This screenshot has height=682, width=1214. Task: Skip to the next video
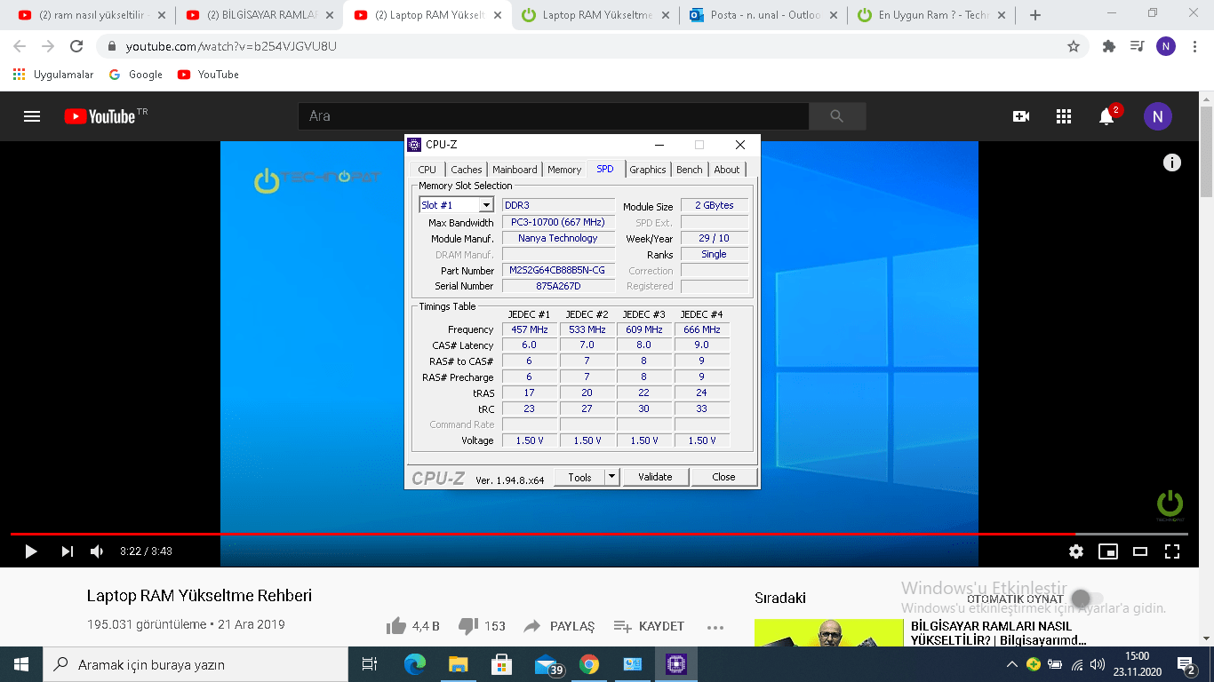click(x=68, y=551)
